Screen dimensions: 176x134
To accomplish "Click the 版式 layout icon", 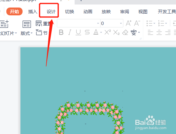I will pyautogui.click(x=27, y=24).
